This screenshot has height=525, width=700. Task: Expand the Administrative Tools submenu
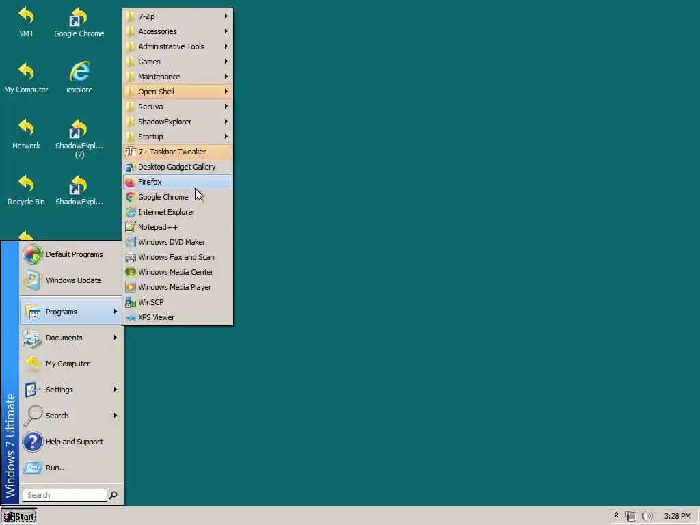tap(178, 46)
